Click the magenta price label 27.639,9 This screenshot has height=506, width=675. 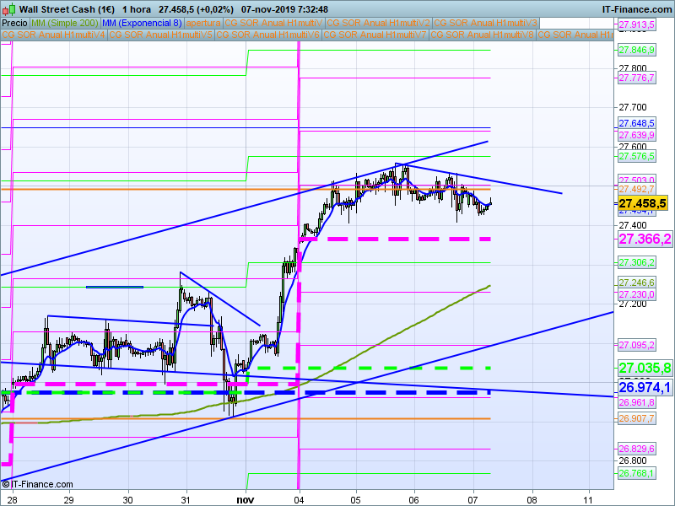[636, 135]
